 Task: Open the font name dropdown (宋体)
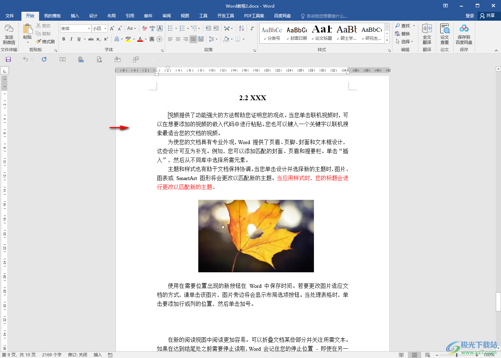tap(89, 28)
